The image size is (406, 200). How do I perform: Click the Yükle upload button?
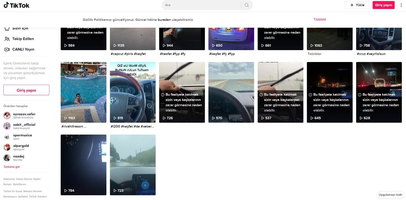357,5
